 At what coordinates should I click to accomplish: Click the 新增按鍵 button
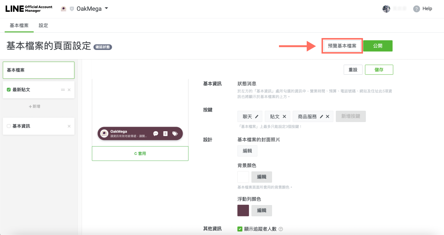(351, 116)
